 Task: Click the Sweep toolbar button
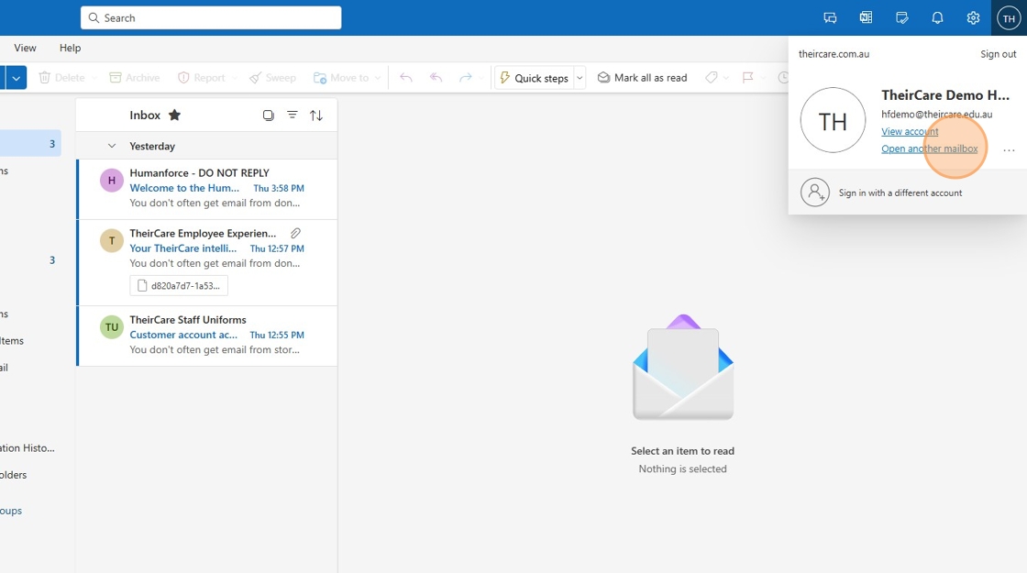coord(272,77)
